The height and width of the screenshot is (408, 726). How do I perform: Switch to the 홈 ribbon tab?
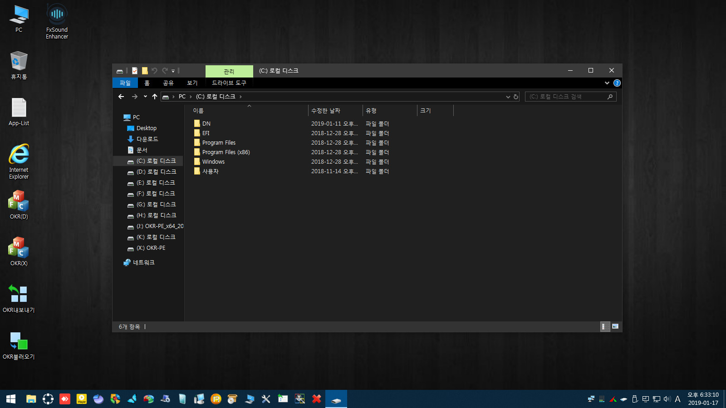pyautogui.click(x=147, y=83)
